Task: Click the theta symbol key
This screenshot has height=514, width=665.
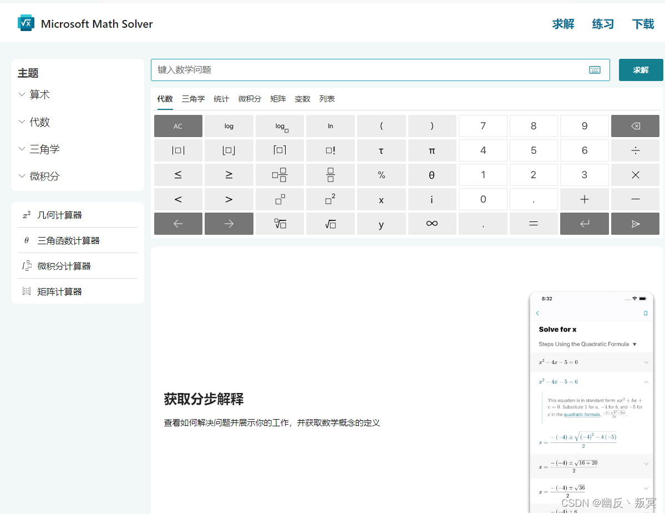Action: (432, 175)
